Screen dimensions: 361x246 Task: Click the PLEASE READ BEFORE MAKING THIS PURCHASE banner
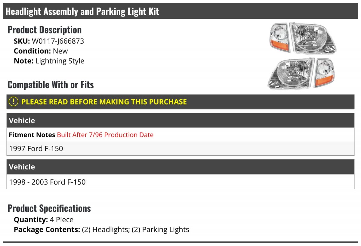180,102
